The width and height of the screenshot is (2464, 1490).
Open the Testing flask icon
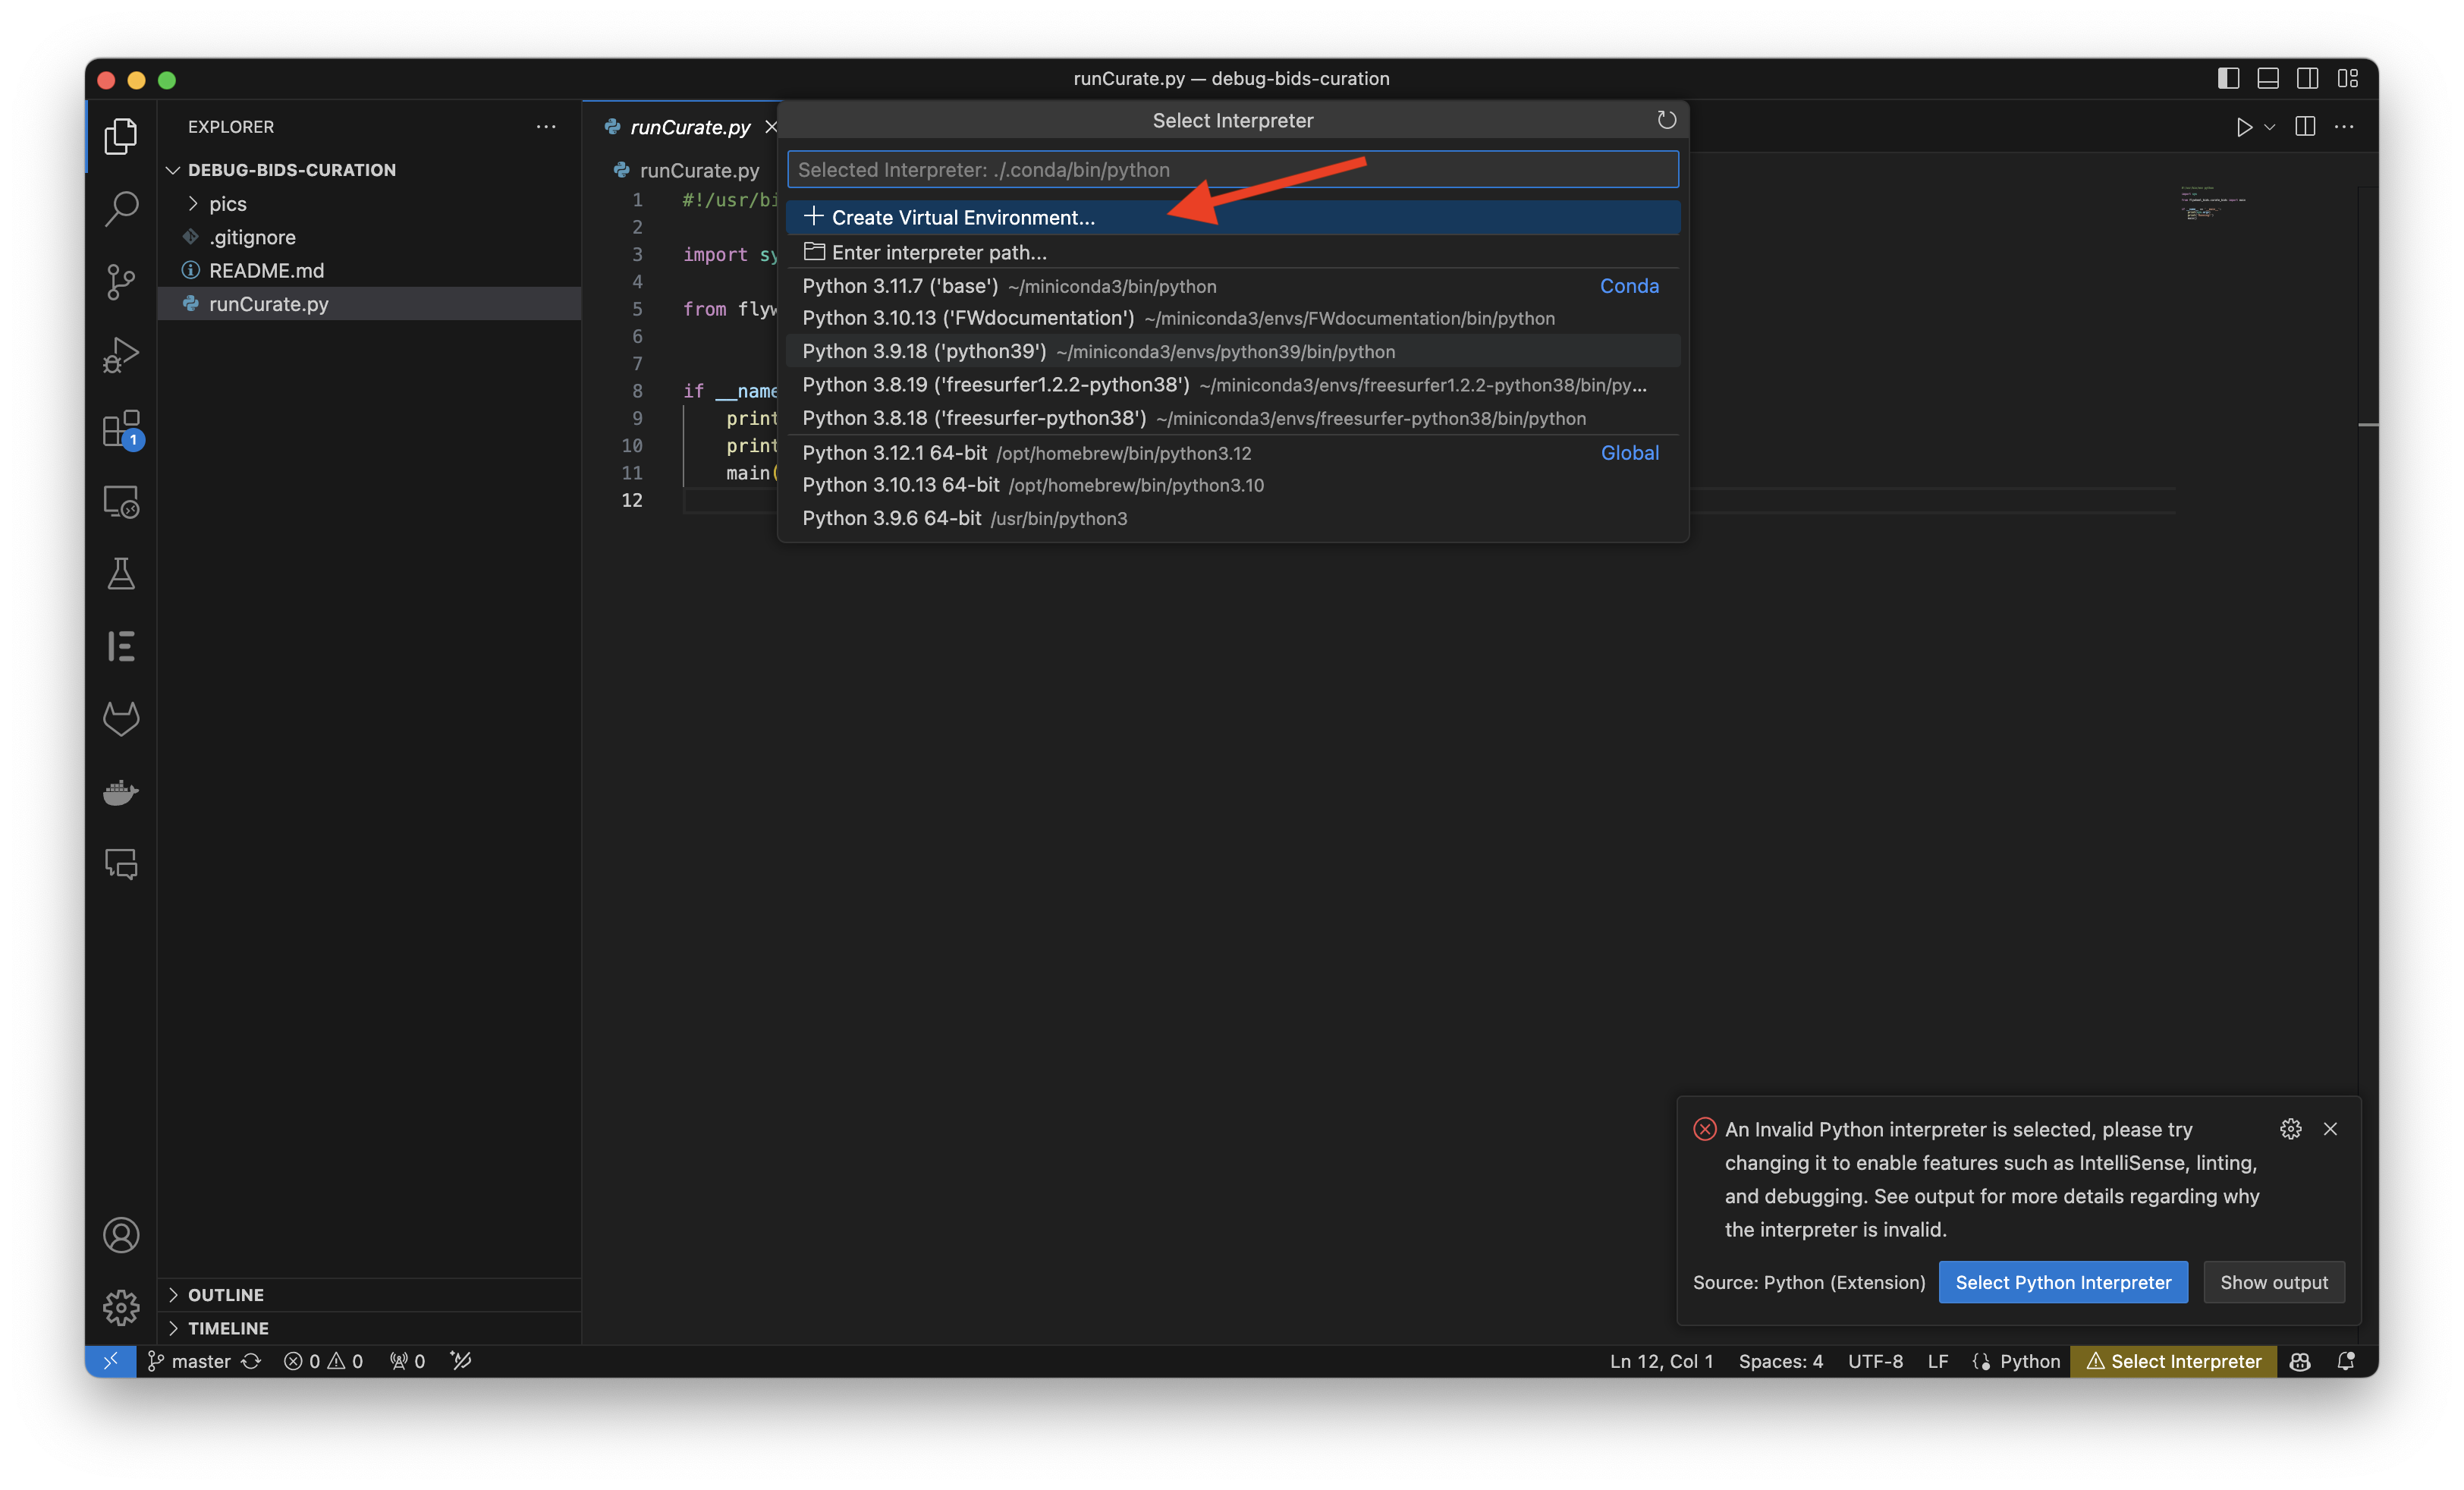tap(121, 573)
